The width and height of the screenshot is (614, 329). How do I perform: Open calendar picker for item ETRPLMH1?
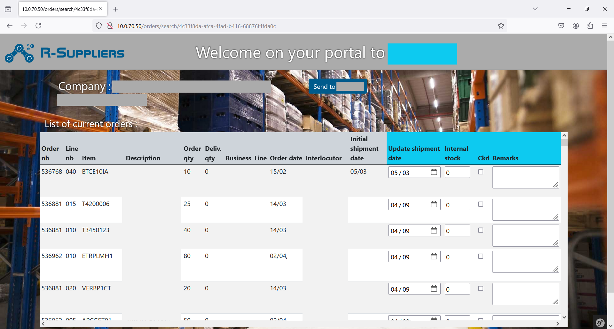434,256
